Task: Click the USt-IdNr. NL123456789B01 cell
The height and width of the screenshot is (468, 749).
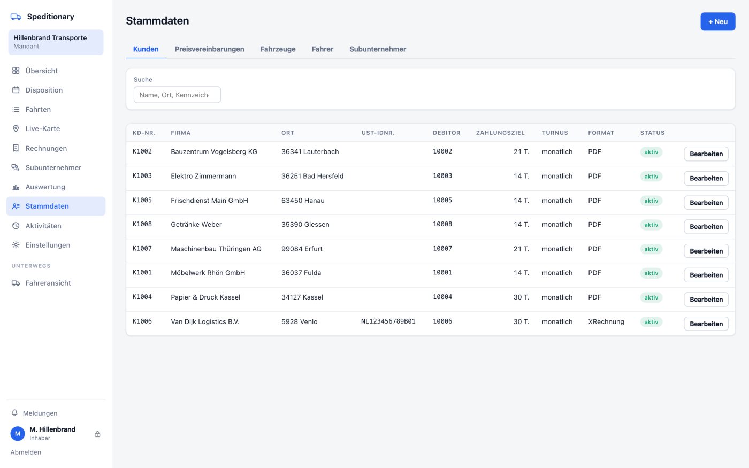Action: coord(388,321)
